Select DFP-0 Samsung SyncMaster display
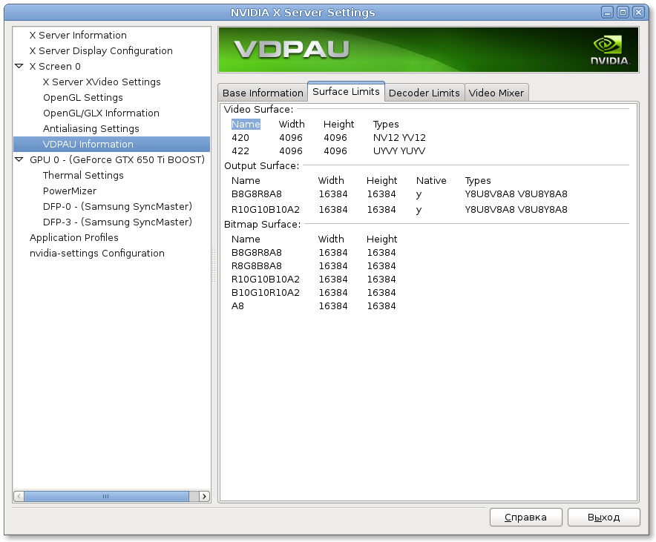Screen dimensions: 656x542 [x=117, y=206]
